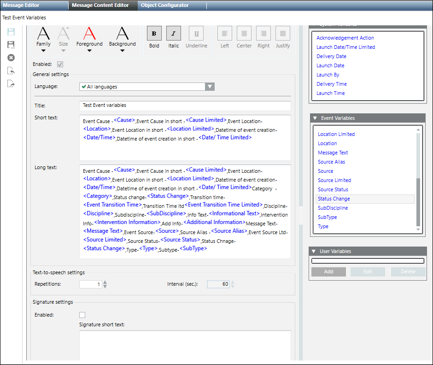Click the Save icon in left sidebar

coord(11,32)
